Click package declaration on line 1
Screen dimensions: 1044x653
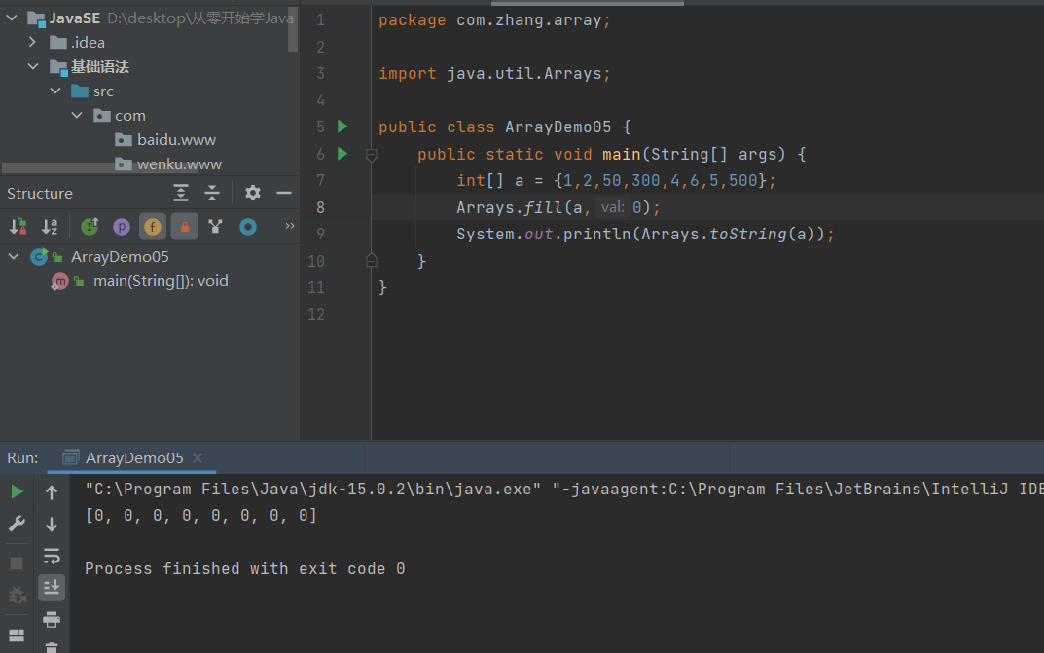pos(494,20)
